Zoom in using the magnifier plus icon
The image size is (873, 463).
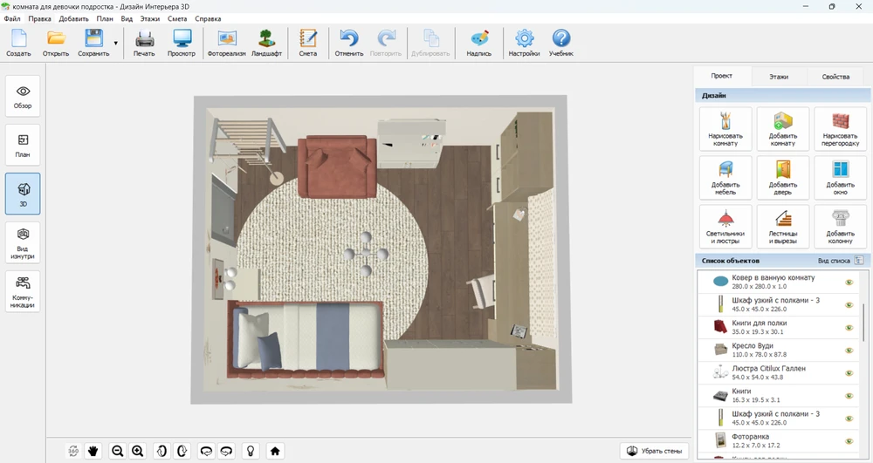137,451
